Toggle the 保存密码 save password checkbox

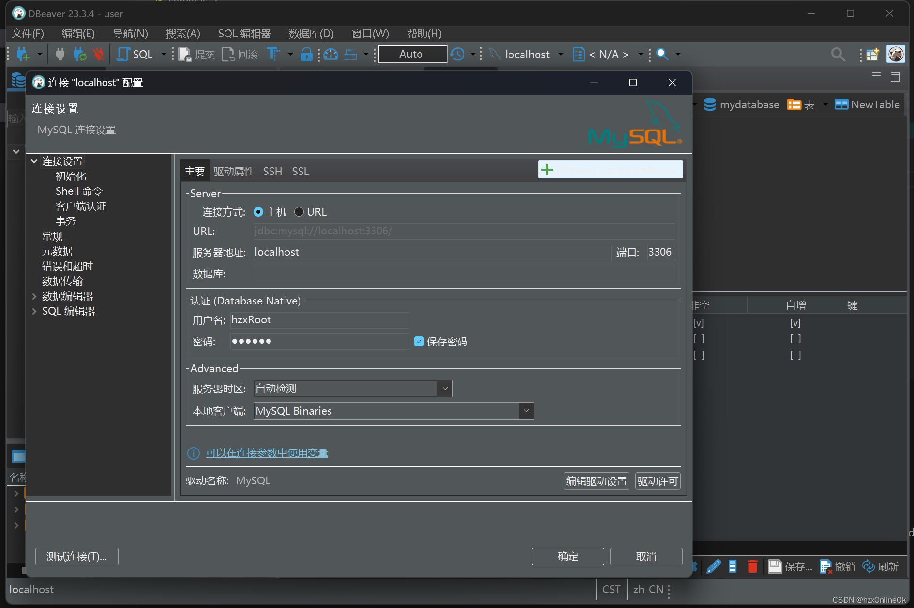click(419, 341)
